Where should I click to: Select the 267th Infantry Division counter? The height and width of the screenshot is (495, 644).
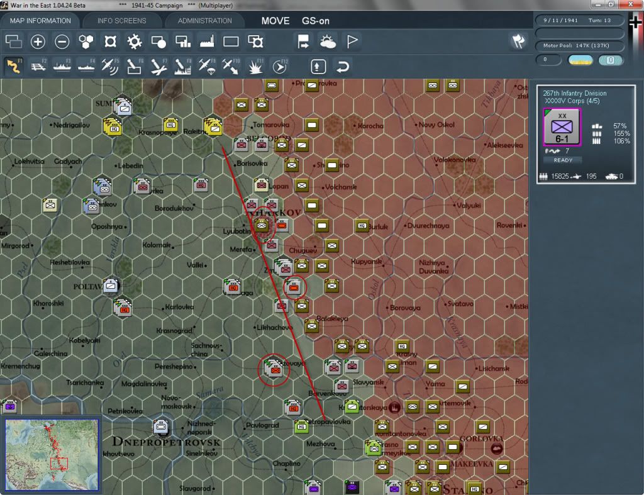point(562,127)
